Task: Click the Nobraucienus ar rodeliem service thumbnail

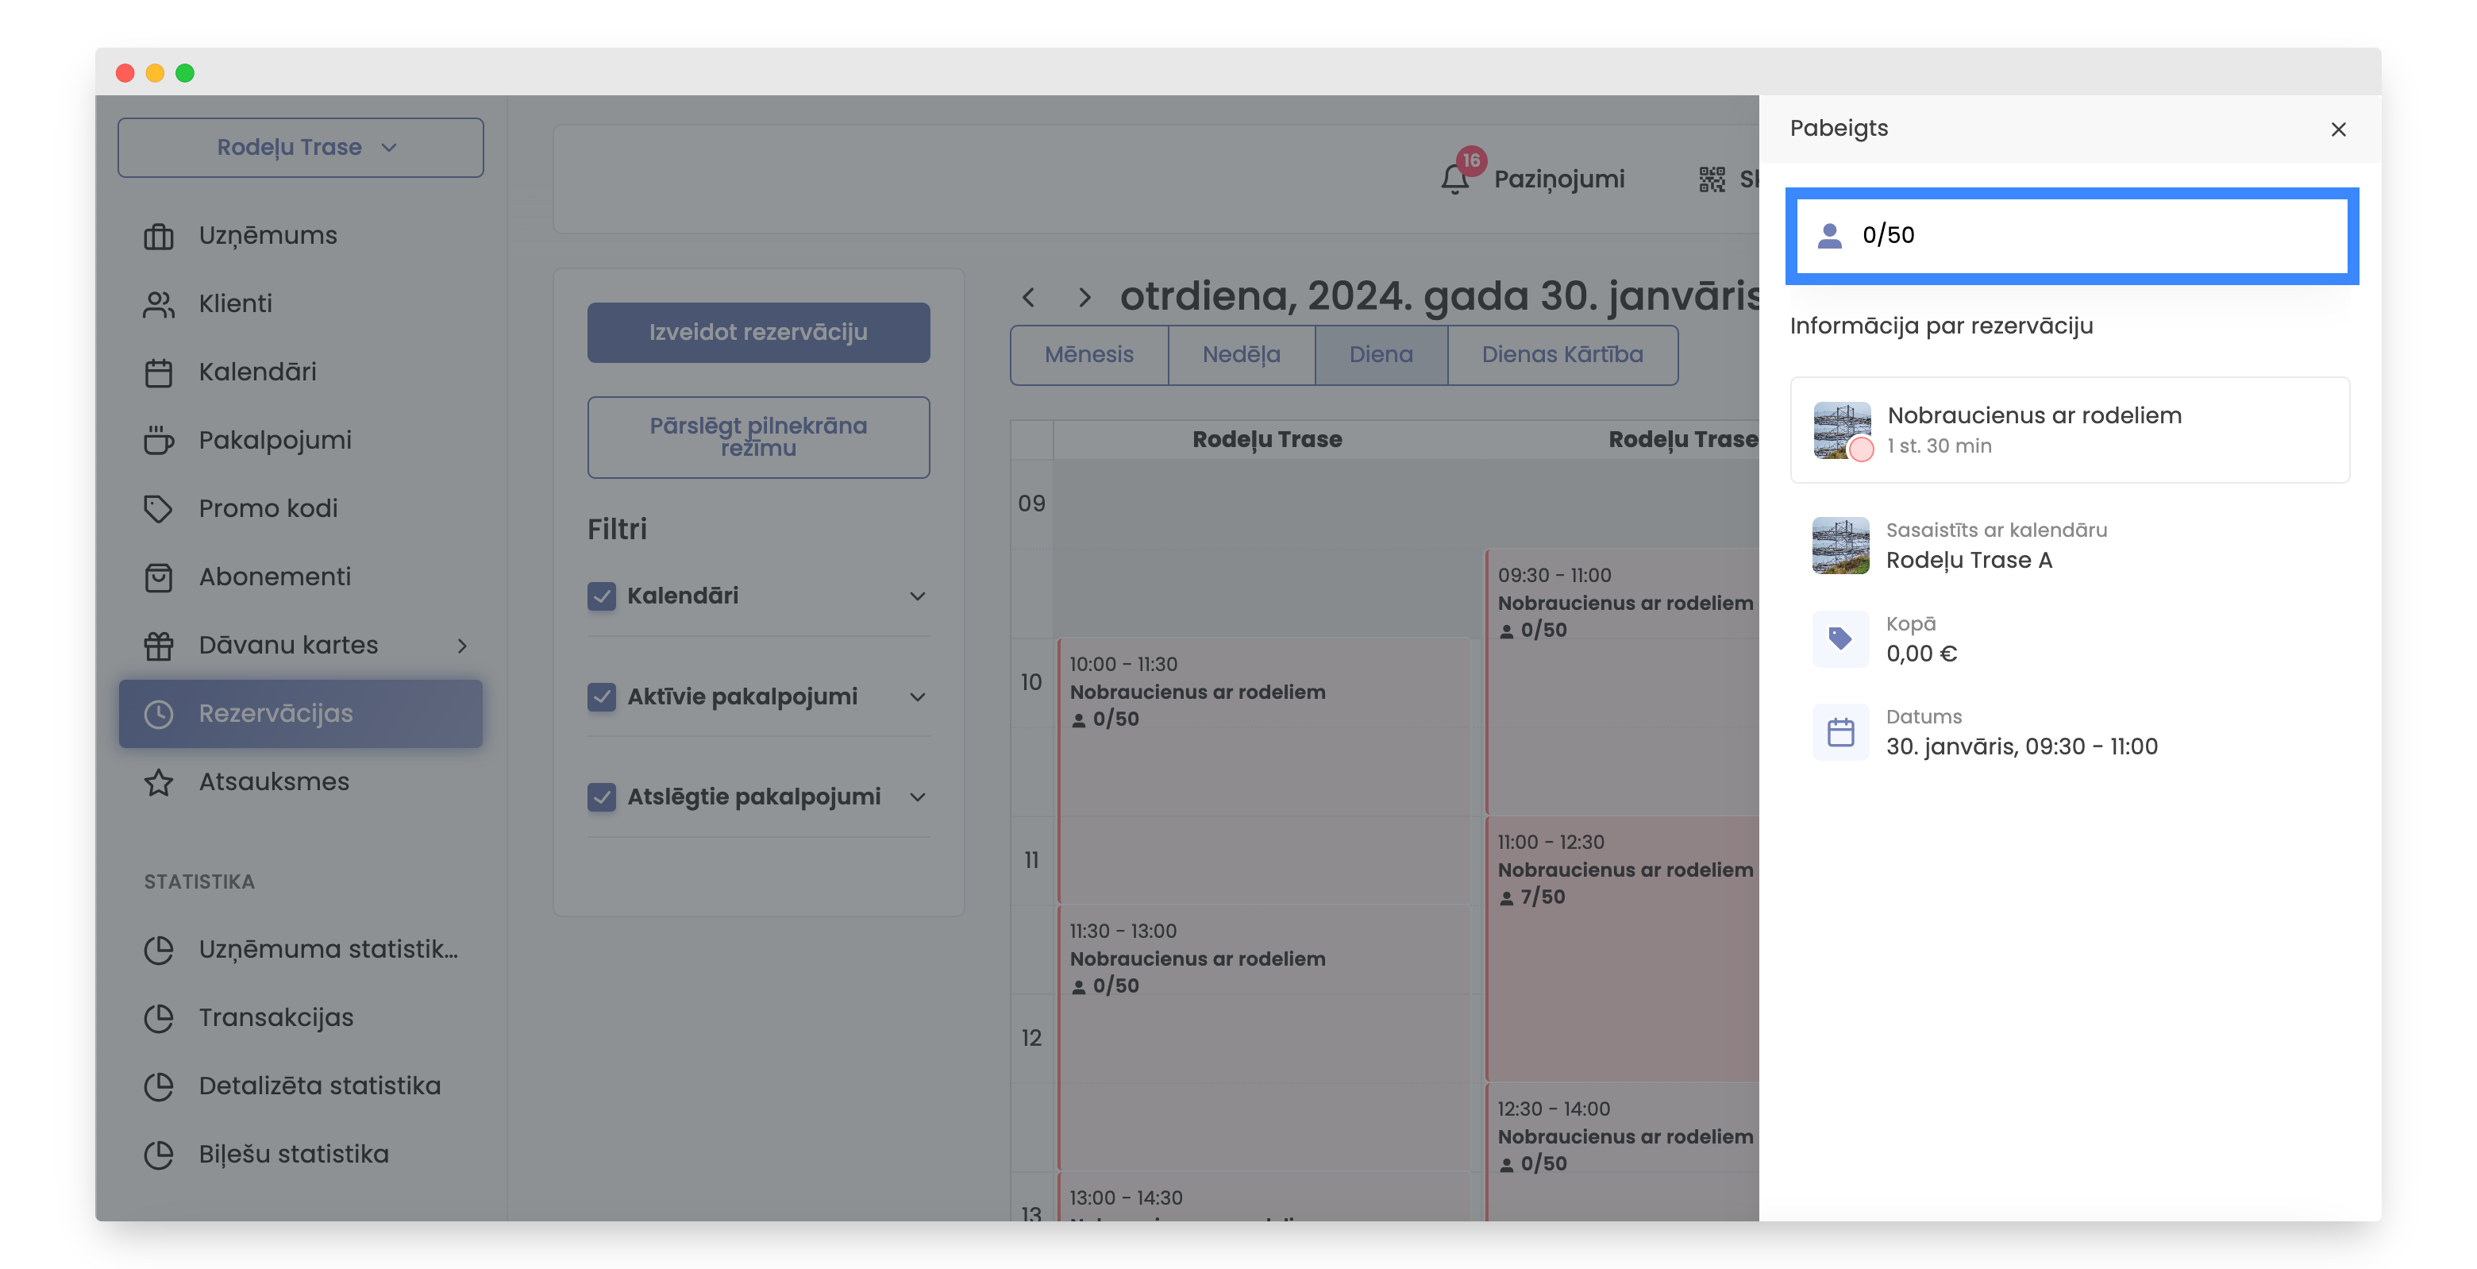Action: tap(1840, 429)
